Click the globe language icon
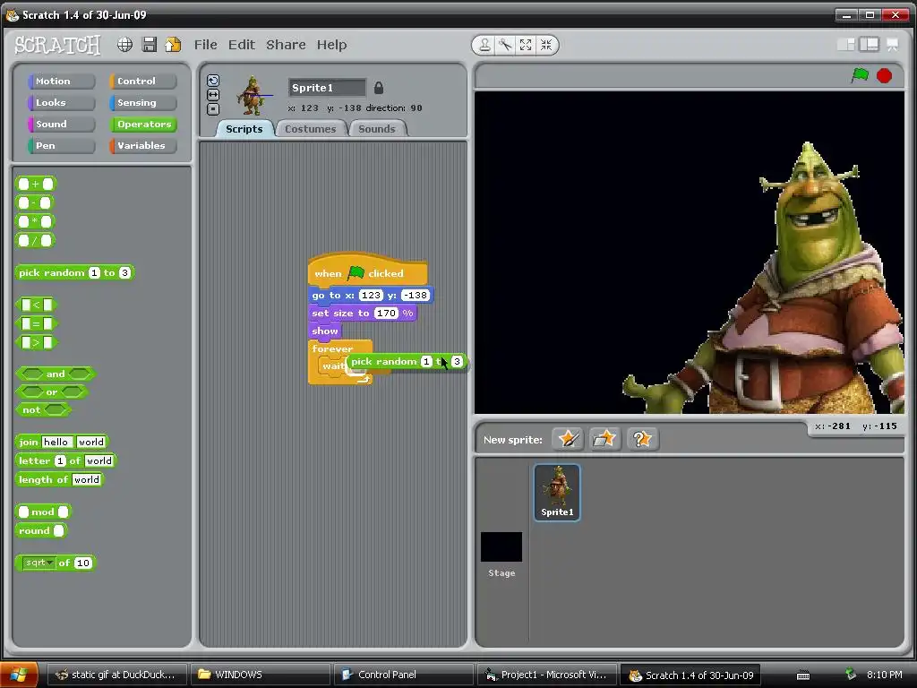This screenshot has height=688, width=917. point(124,45)
